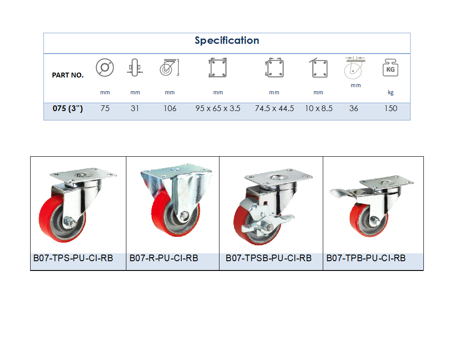Click the wheel width icon

pos(135,68)
